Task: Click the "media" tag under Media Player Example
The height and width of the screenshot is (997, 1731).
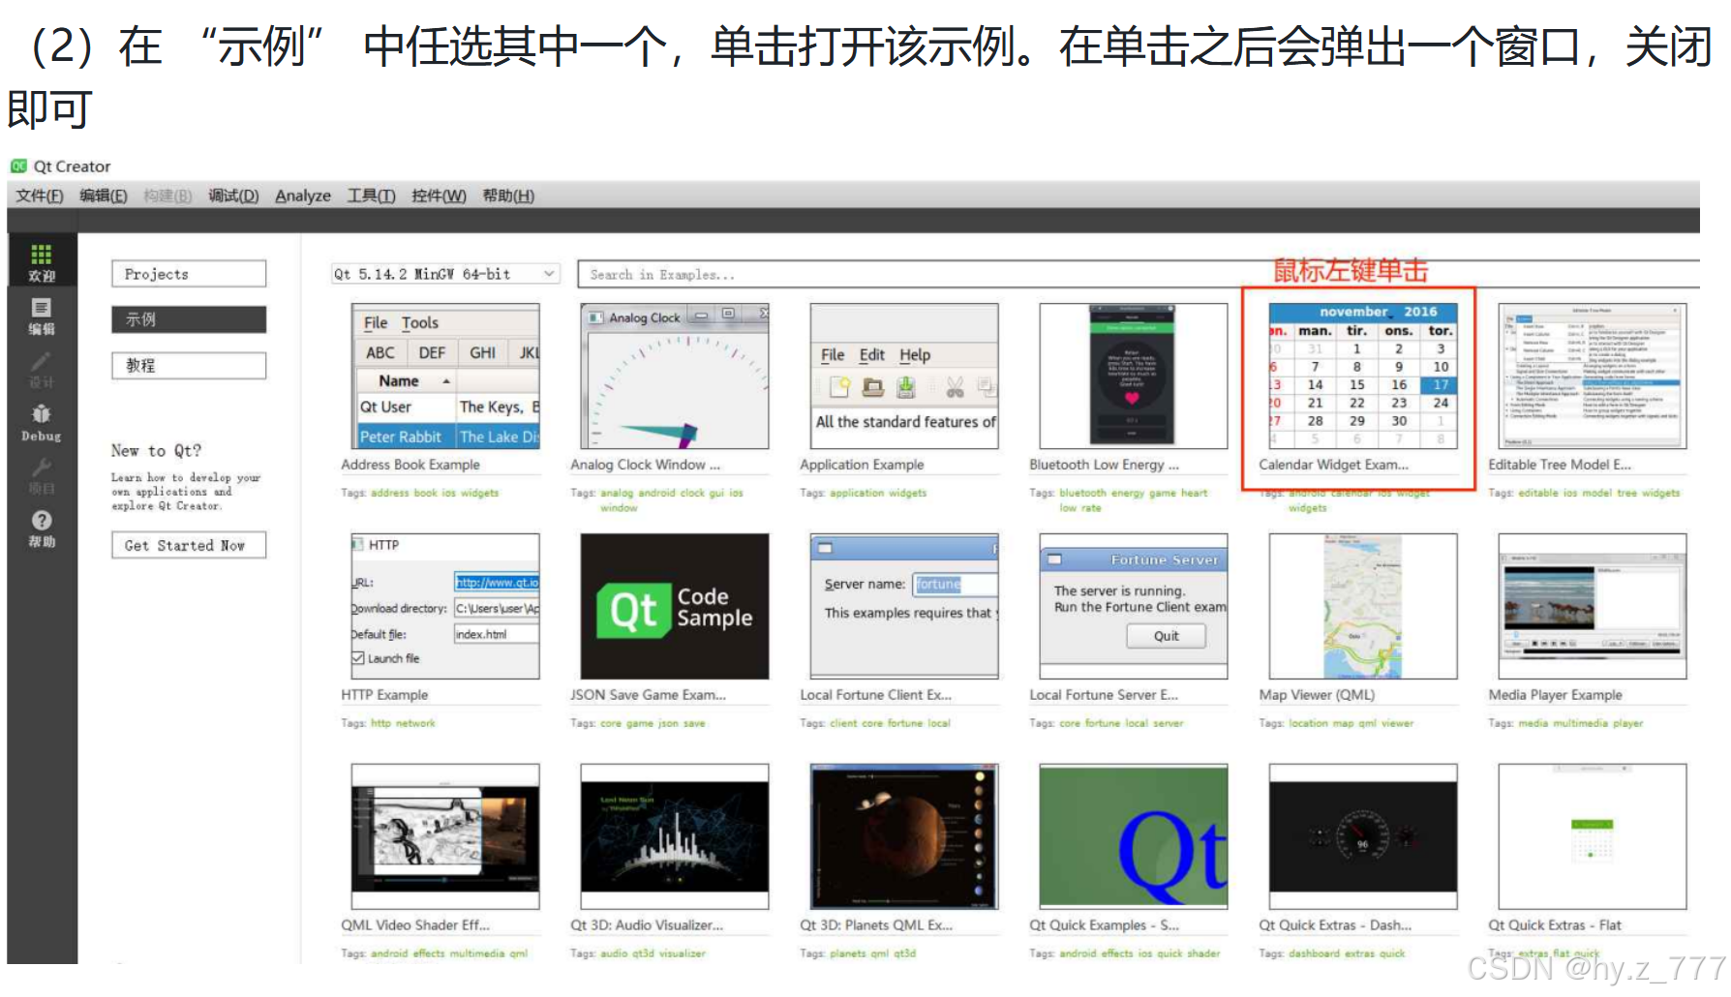Action: pyautogui.click(x=1533, y=723)
